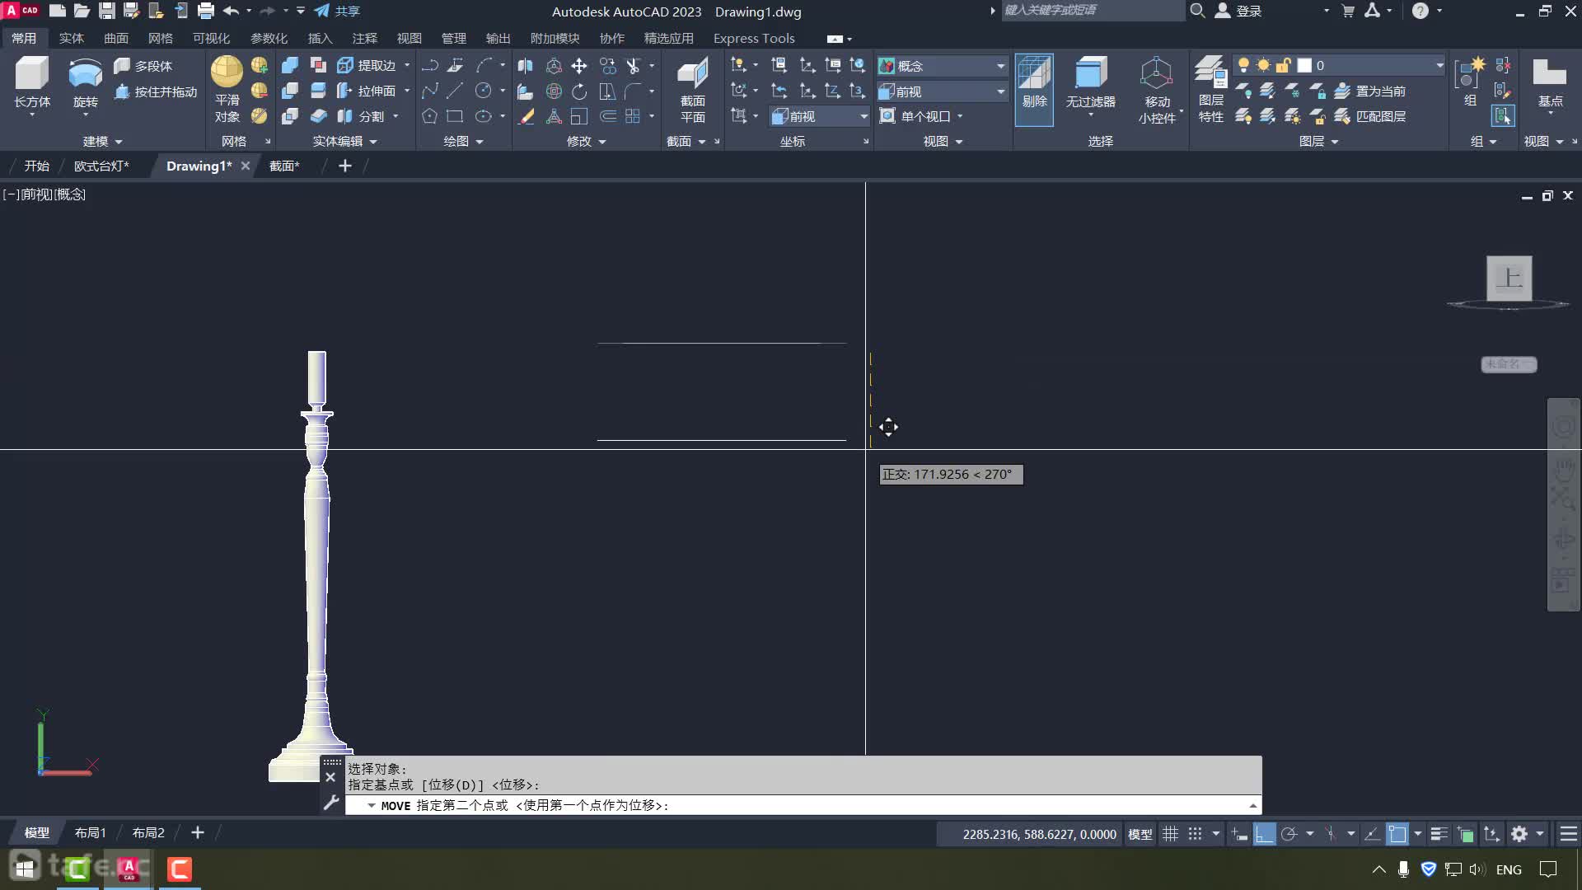Screen dimensions: 1582x890
Task: Select the Polygon drawing tool
Action: coord(429,116)
